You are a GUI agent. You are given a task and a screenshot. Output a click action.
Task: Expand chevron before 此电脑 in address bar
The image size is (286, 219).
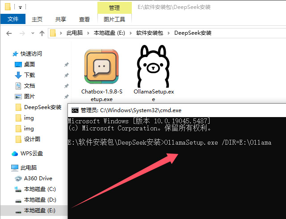coord(61,33)
